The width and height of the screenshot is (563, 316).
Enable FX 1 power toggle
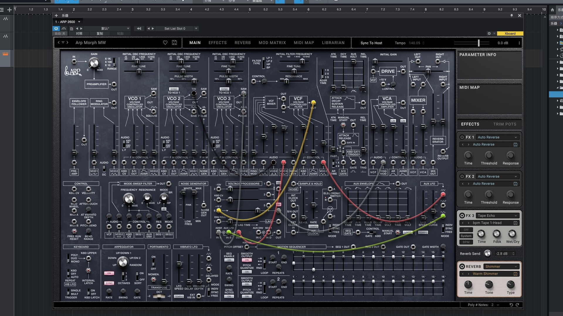click(x=462, y=137)
